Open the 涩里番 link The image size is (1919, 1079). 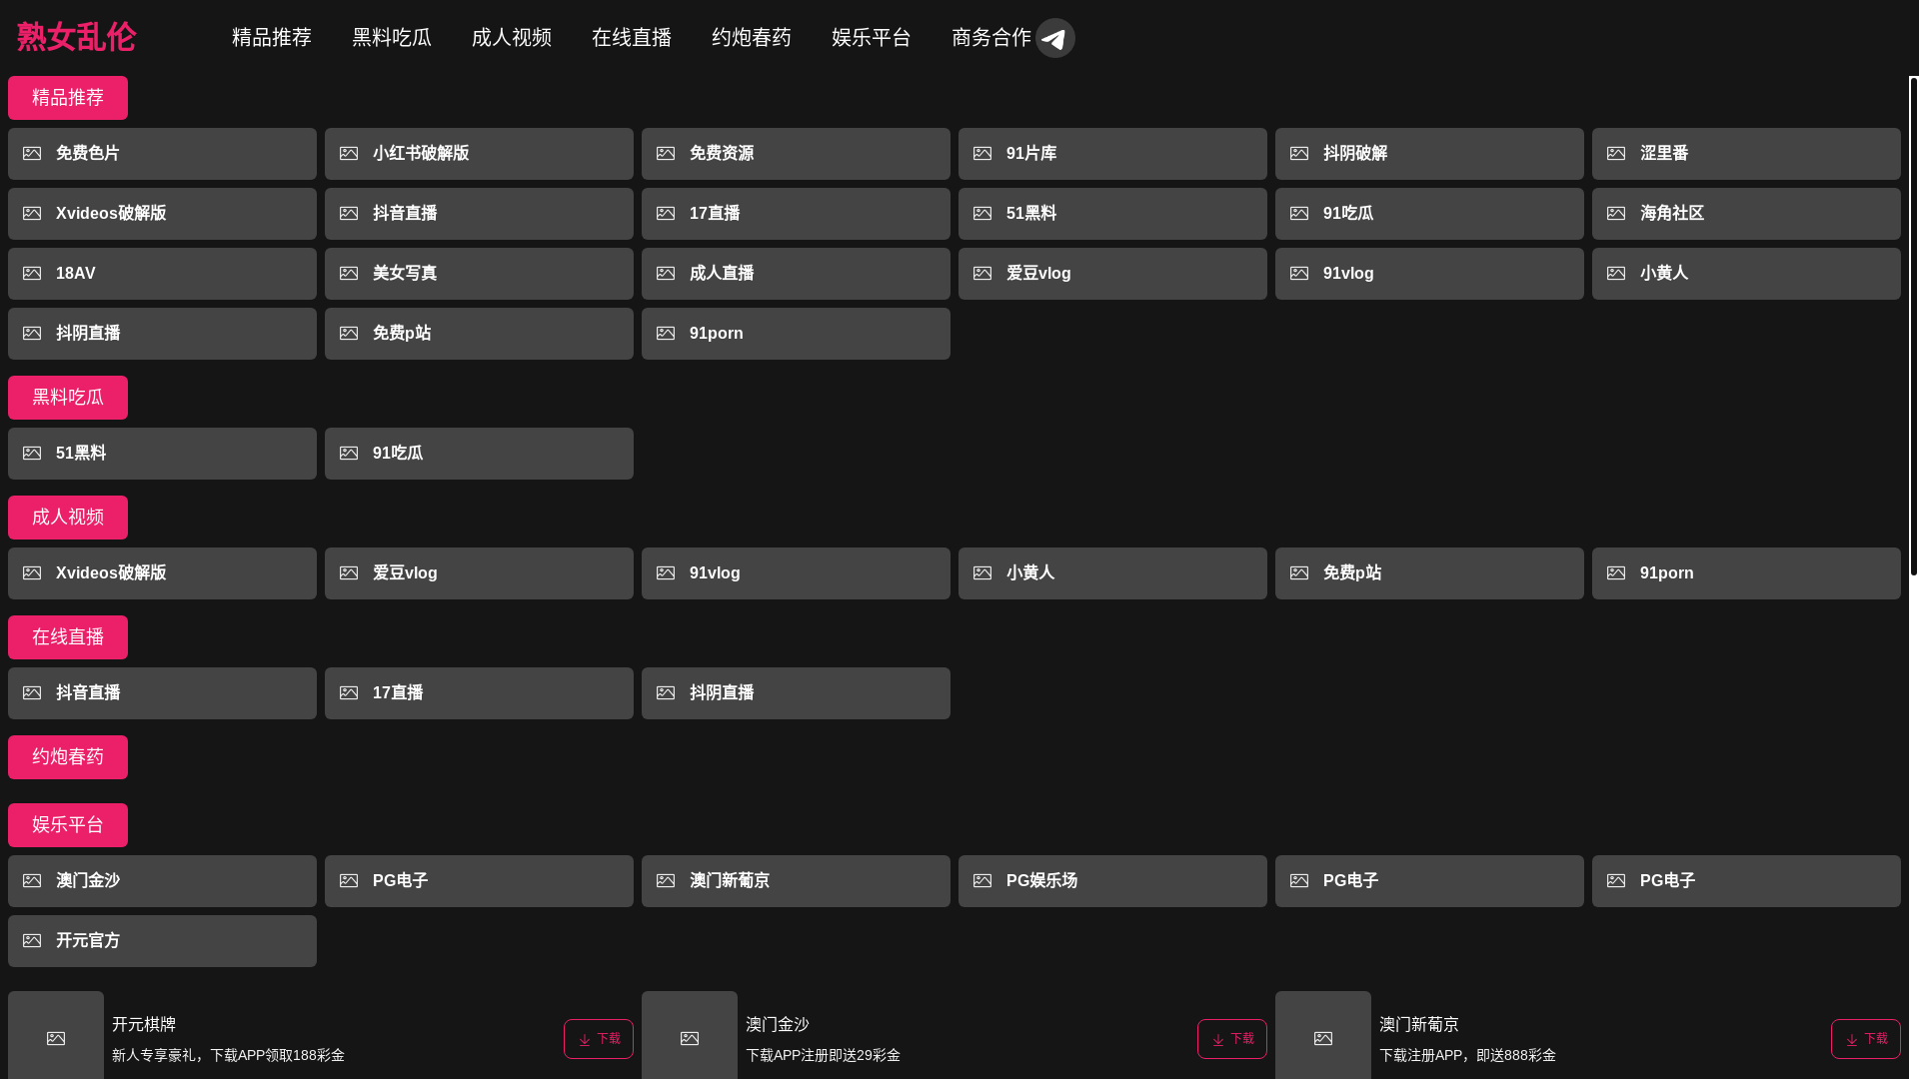click(x=1746, y=154)
